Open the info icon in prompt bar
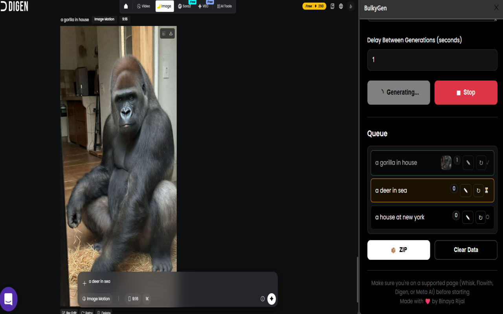 coord(263,299)
